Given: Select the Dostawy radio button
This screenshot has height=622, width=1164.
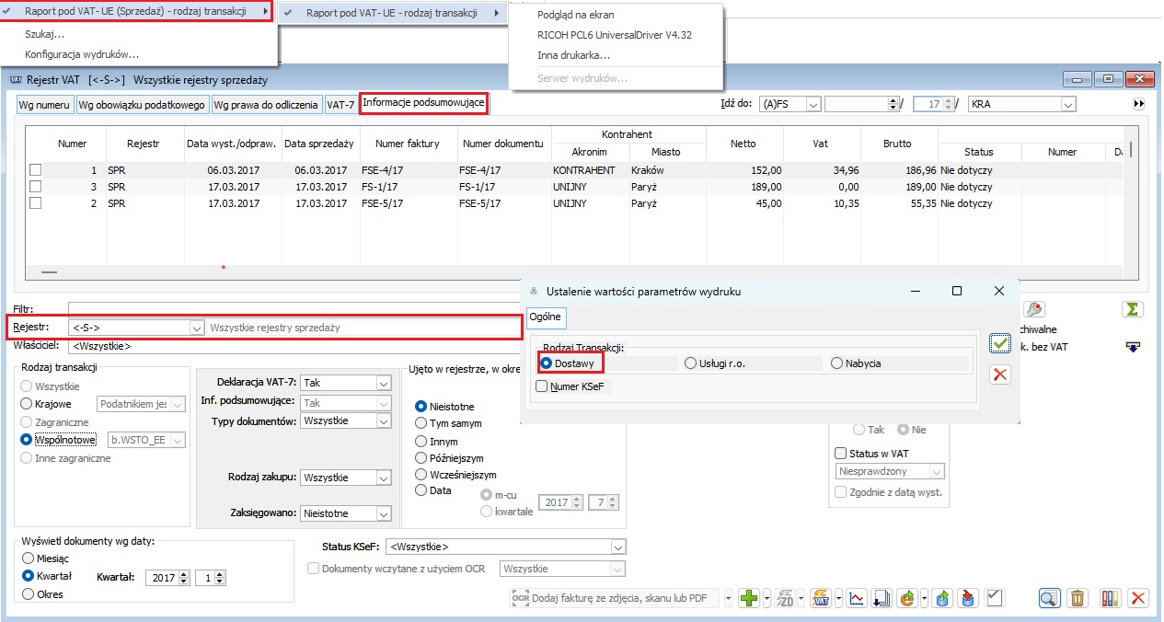Looking at the screenshot, I should [547, 363].
